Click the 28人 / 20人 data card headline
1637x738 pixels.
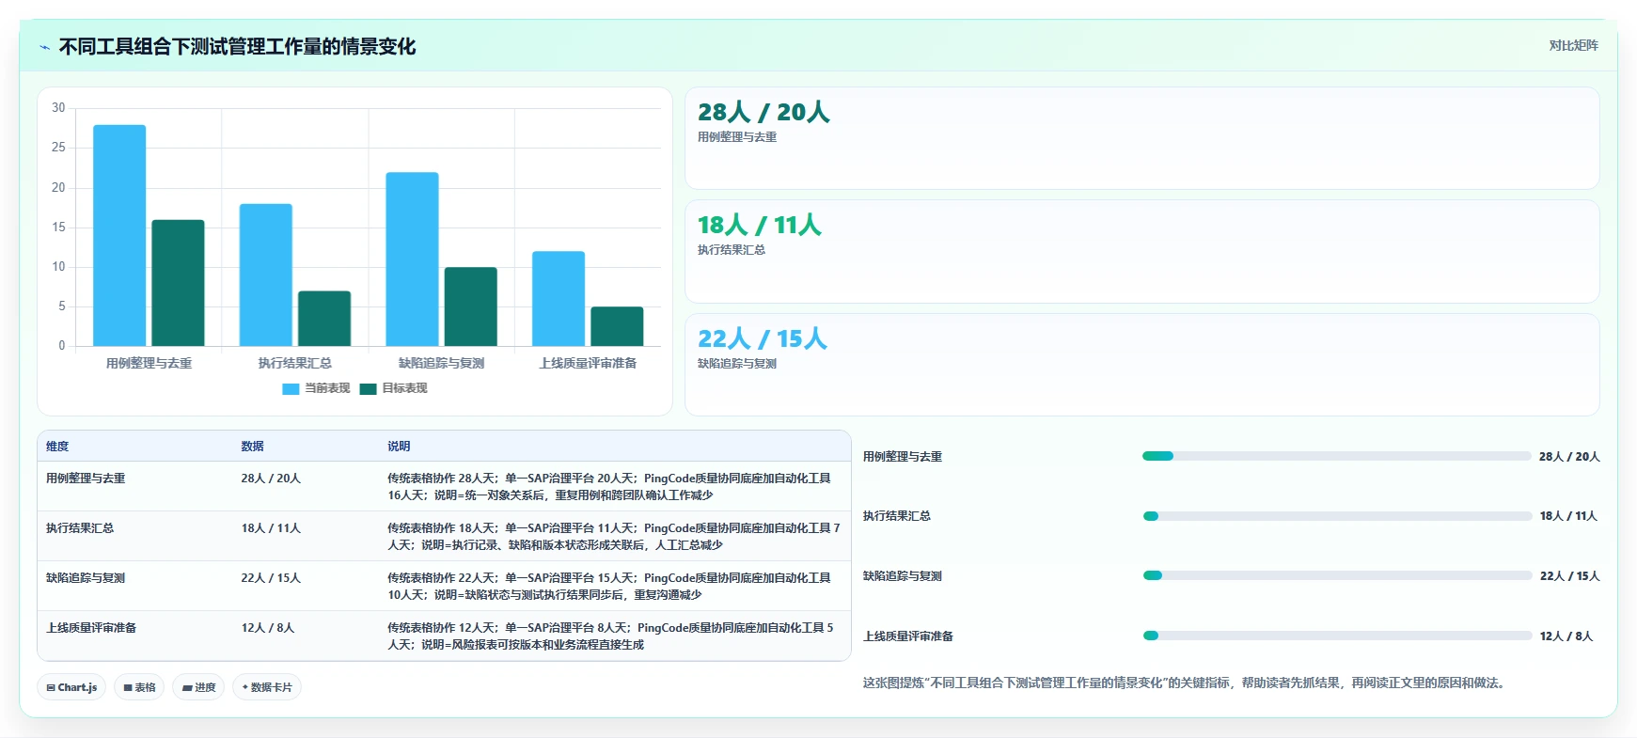(763, 112)
